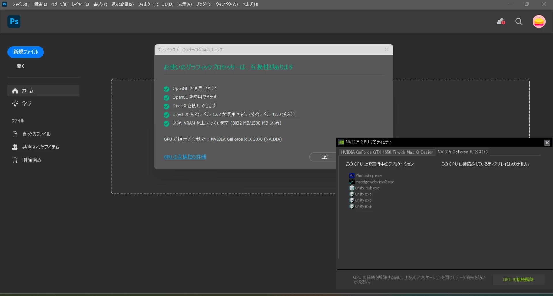Click the Ps icon in title bar
Screen dimensions: 553x296
4,4
